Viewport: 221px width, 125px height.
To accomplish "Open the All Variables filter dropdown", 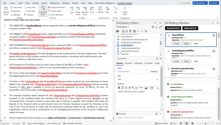I will coord(123,26).
